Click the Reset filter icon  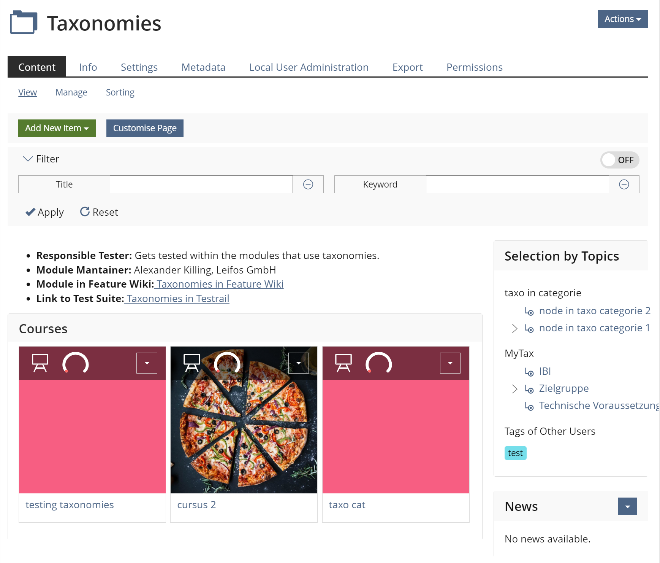pos(85,212)
